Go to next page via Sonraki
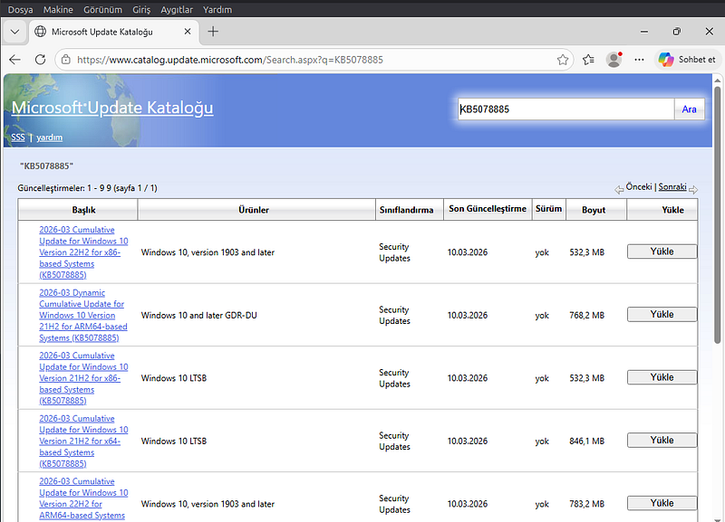Image resolution: width=725 pixels, height=522 pixels. click(672, 187)
